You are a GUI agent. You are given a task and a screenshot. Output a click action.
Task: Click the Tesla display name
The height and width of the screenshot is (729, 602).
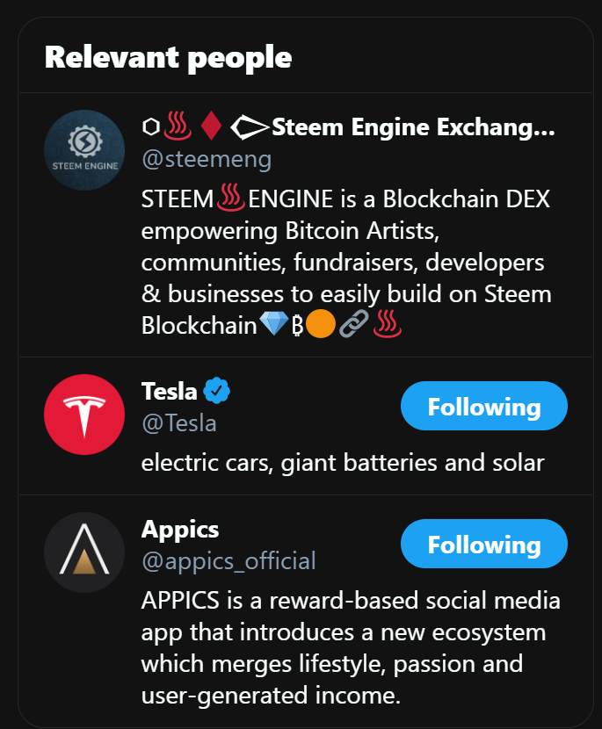click(170, 391)
